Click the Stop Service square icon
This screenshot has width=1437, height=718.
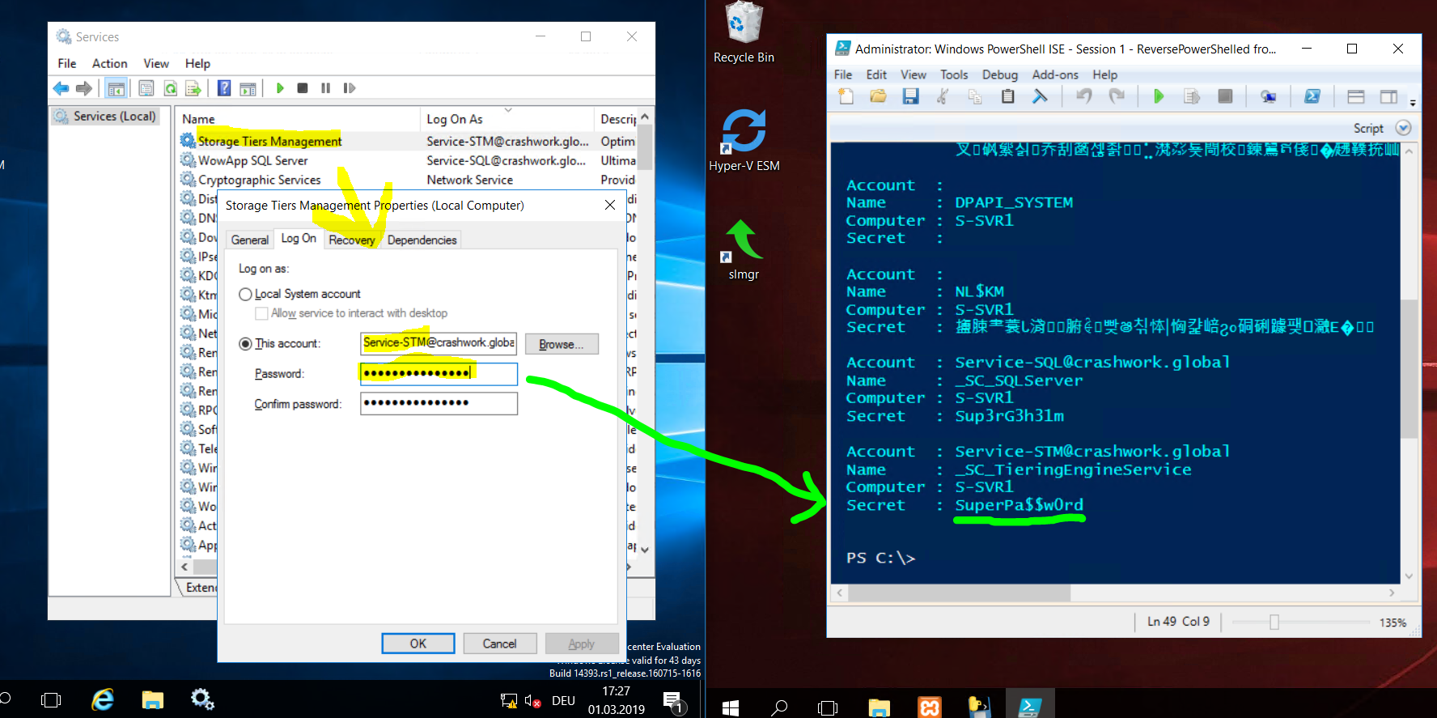click(x=302, y=88)
